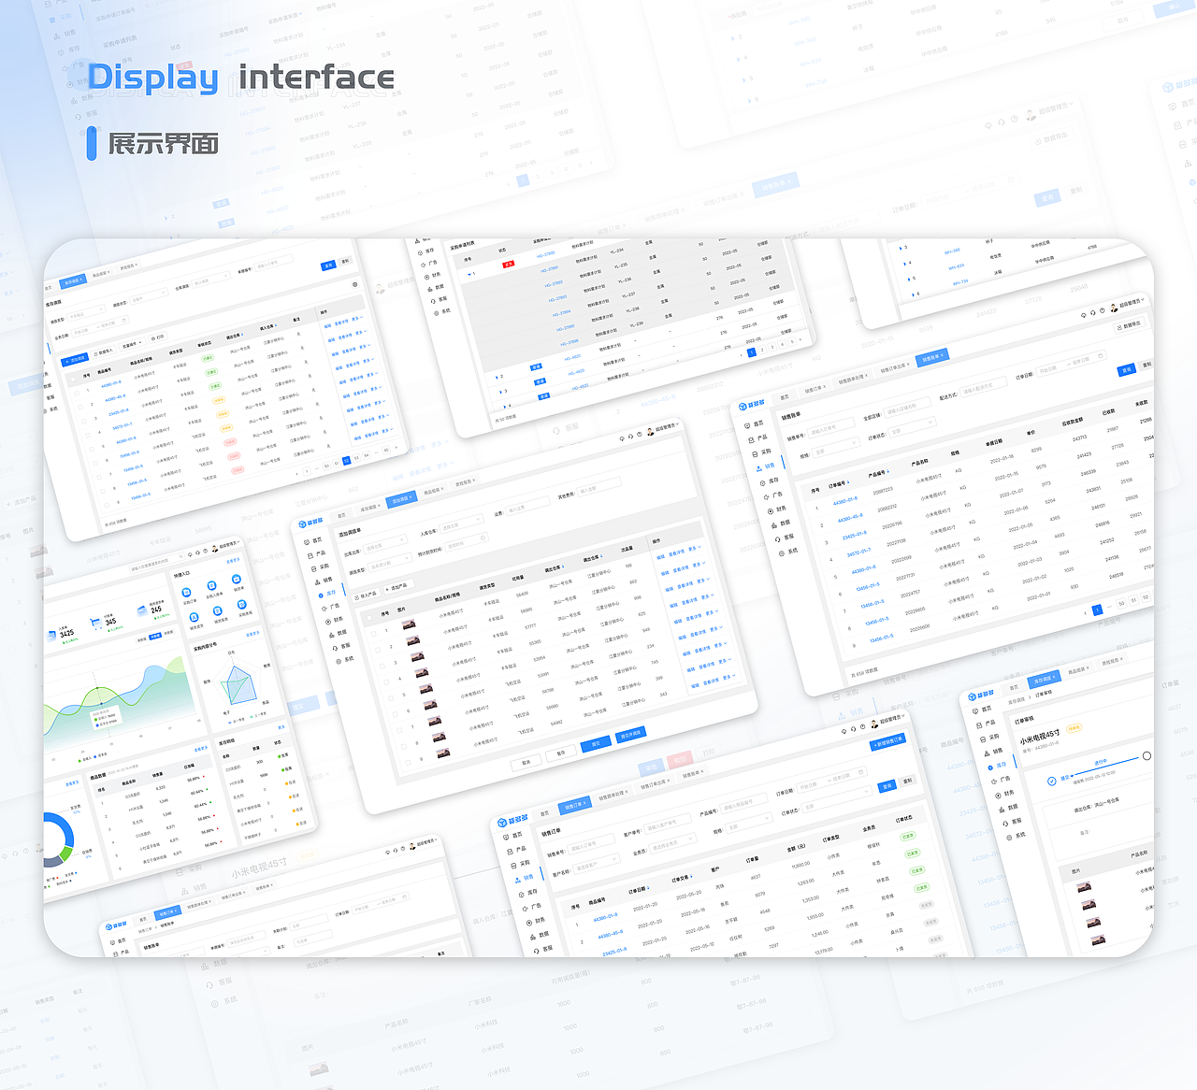Open 系统 gear icon in 添加调拨单 window sidebar
Viewport: 1197px width, 1090px height.
[339, 662]
